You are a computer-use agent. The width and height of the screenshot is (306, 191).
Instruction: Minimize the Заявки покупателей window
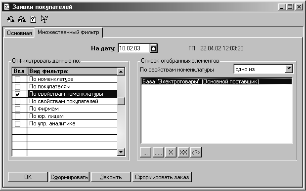pyautogui.click(x=282, y=7)
